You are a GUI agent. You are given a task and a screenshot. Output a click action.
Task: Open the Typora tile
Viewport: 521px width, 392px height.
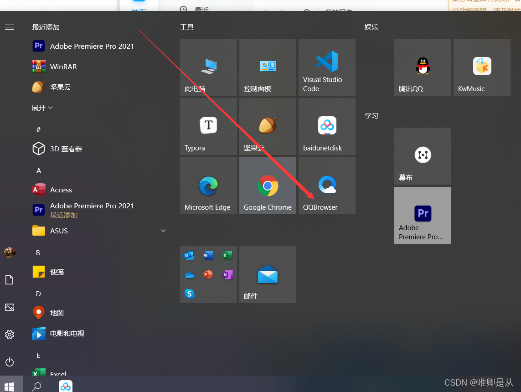coord(208,126)
